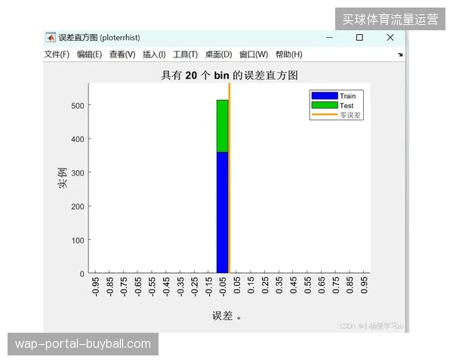Click the x-axis tick 0.95
This screenshot has height=363, width=453.
point(364,285)
